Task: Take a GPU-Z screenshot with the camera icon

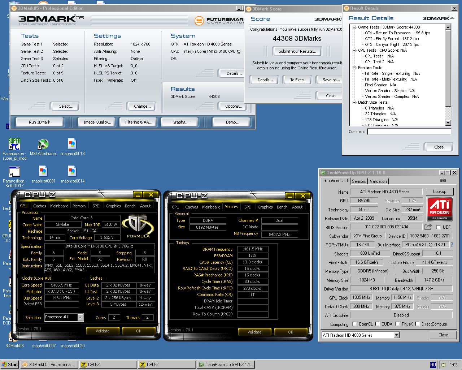Action: click(443, 180)
